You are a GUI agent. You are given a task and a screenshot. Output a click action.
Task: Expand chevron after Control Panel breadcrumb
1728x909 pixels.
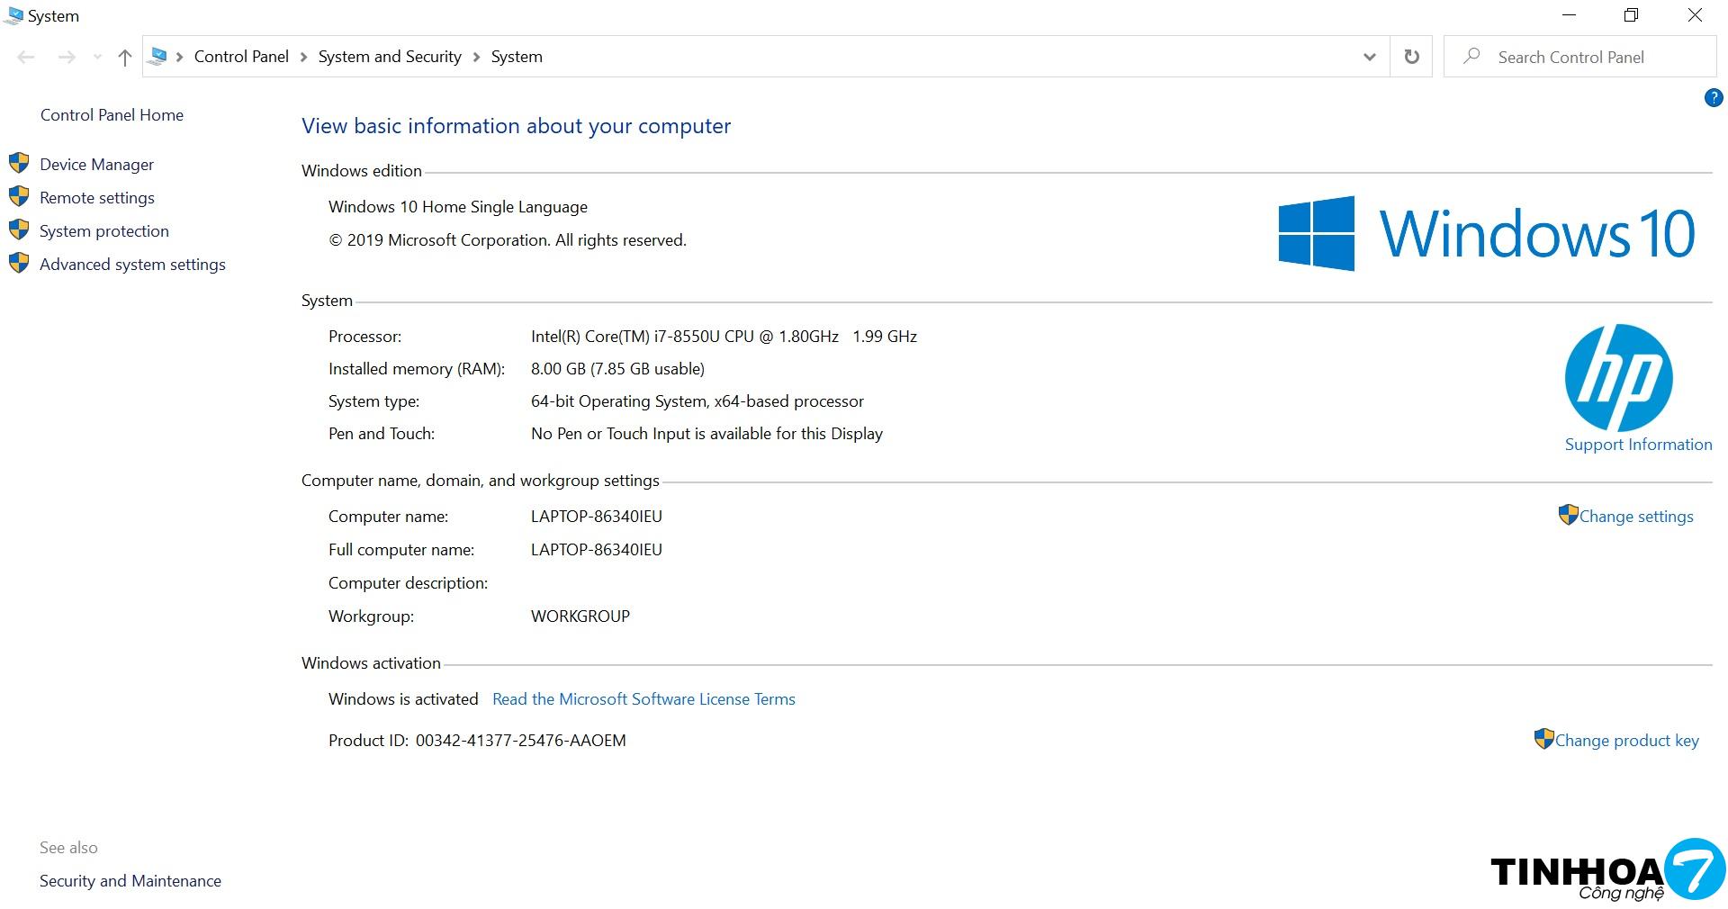(303, 57)
